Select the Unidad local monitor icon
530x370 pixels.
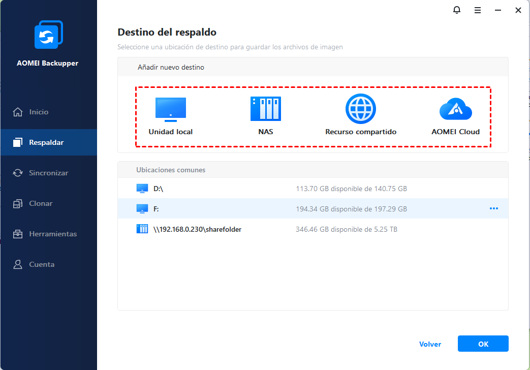170,109
